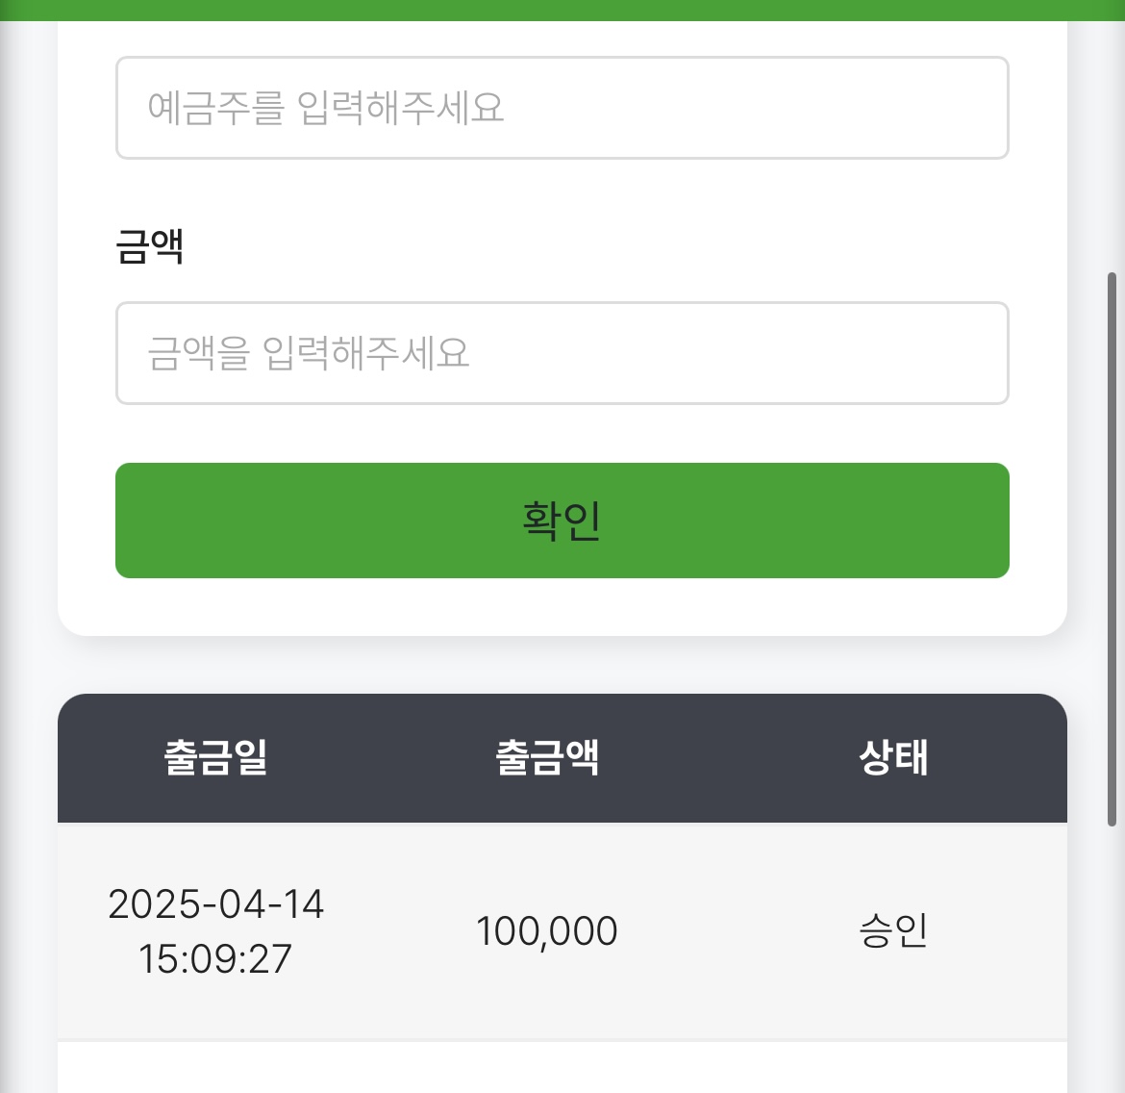The height and width of the screenshot is (1093, 1125).
Task: Focus the 금액 amount input field
Action: tap(562, 353)
